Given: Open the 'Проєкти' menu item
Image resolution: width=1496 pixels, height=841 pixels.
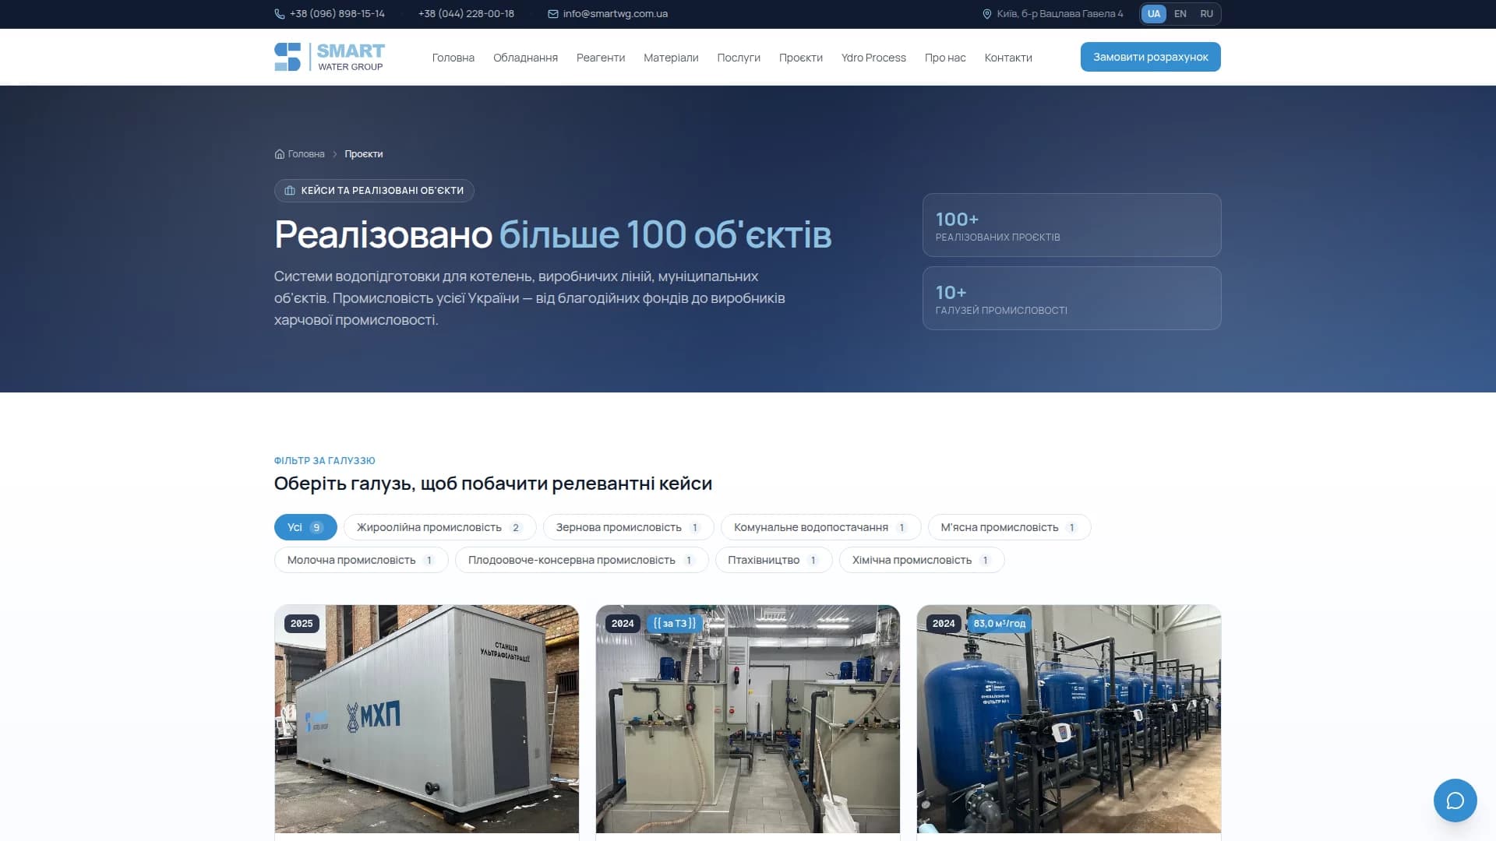Looking at the screenshot, I should (x=801, y=58).
